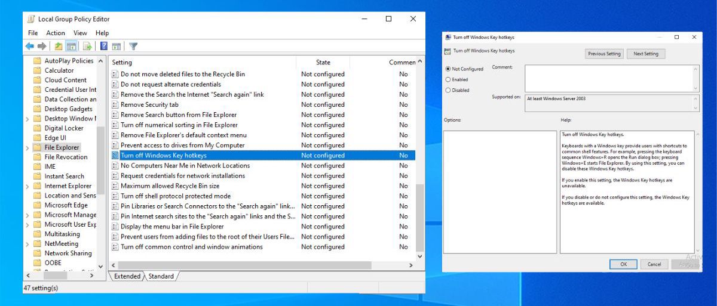Select the Disabled radio button
This screenshot has width=717, height=306.
coord(448,90)
